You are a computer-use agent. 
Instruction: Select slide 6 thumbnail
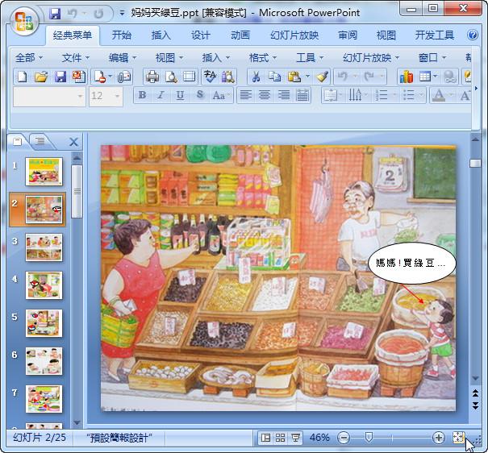tap(44, 361)
